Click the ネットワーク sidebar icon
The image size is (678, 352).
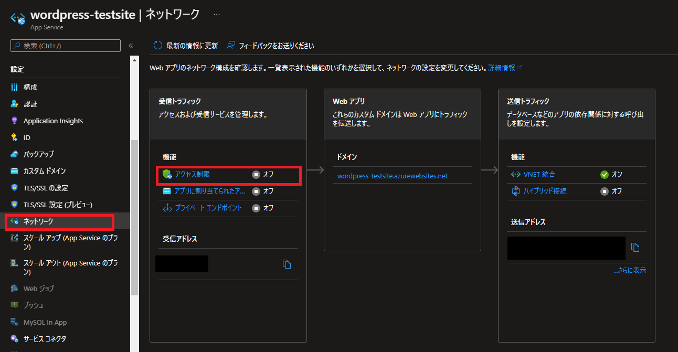[x=14, y=221]
